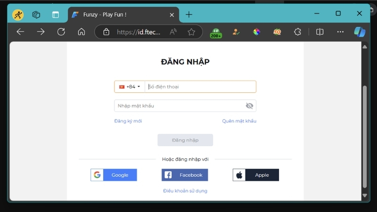This screenshot has width=377, height=212.
Task: Sign in with Apple
Action: point(256,175)
